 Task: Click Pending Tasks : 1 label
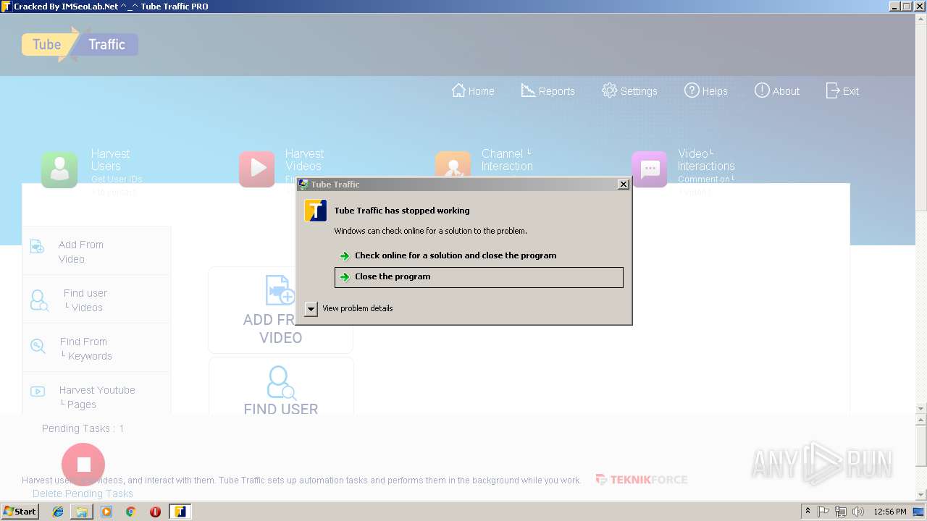(83, 428)
